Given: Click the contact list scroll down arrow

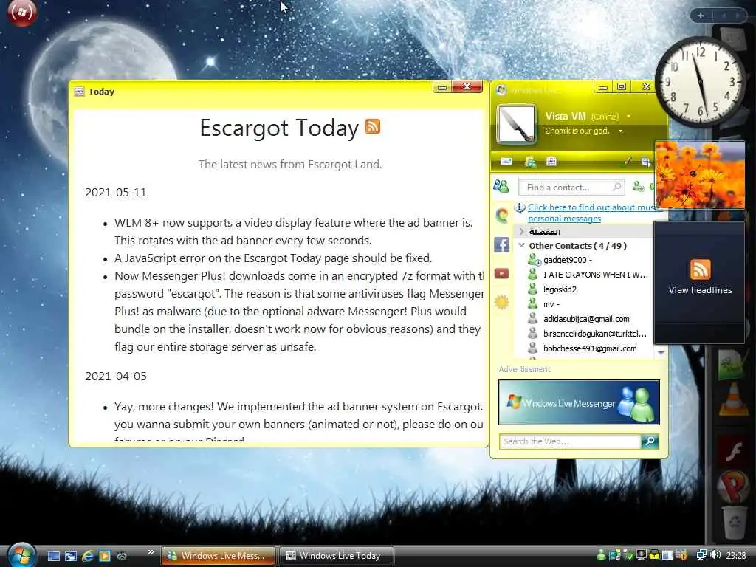Looking at the screenshot, I should pyautogui.click(x=661, y=353).
